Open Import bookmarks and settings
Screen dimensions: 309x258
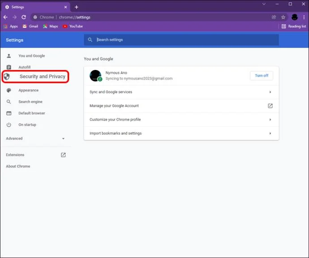tap(181, 133)
